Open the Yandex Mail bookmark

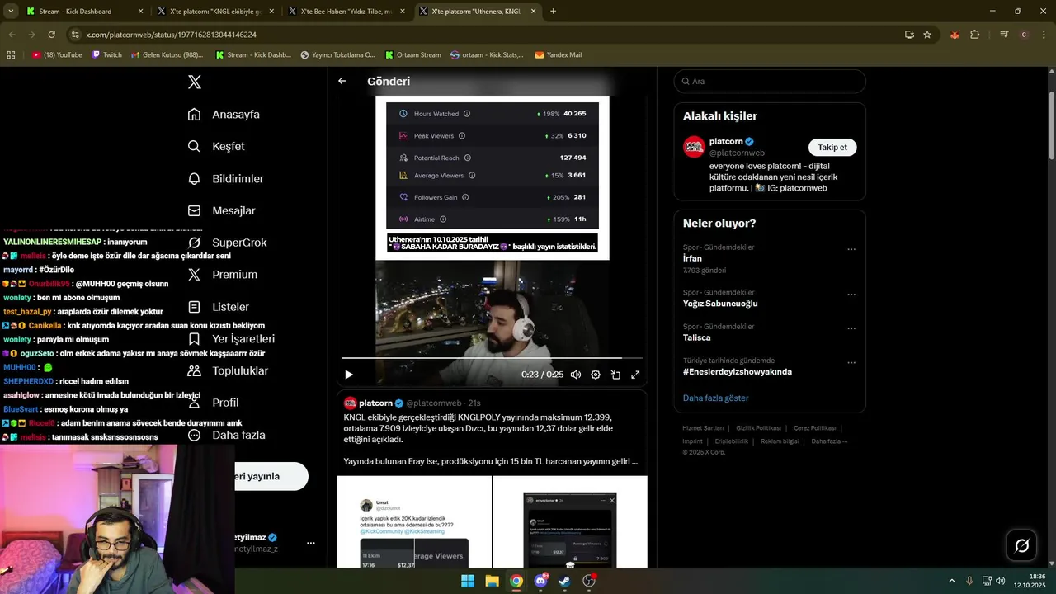[x=559, y=55]
